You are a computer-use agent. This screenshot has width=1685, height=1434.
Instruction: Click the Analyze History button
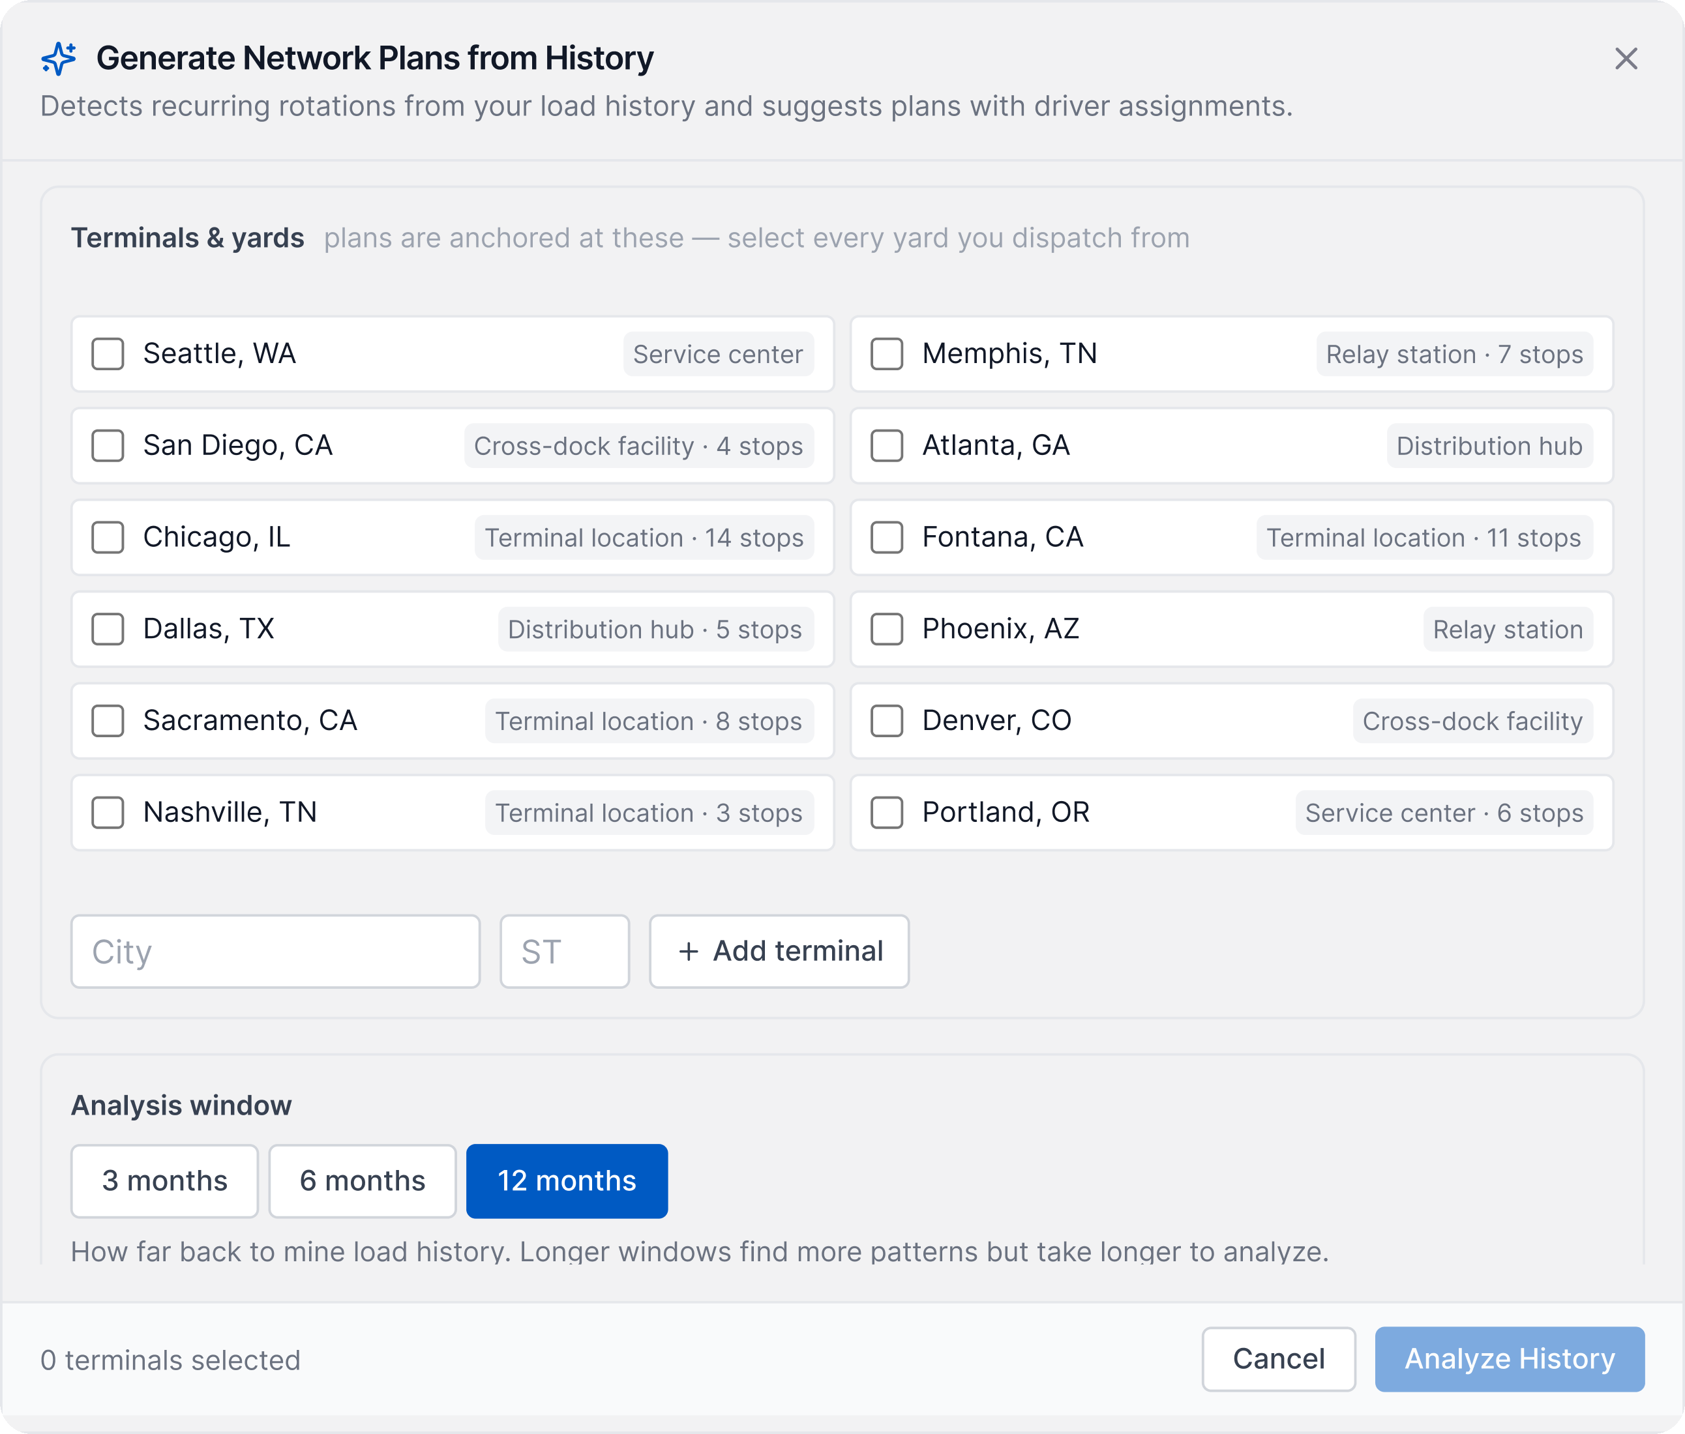click(1510, 1358)
